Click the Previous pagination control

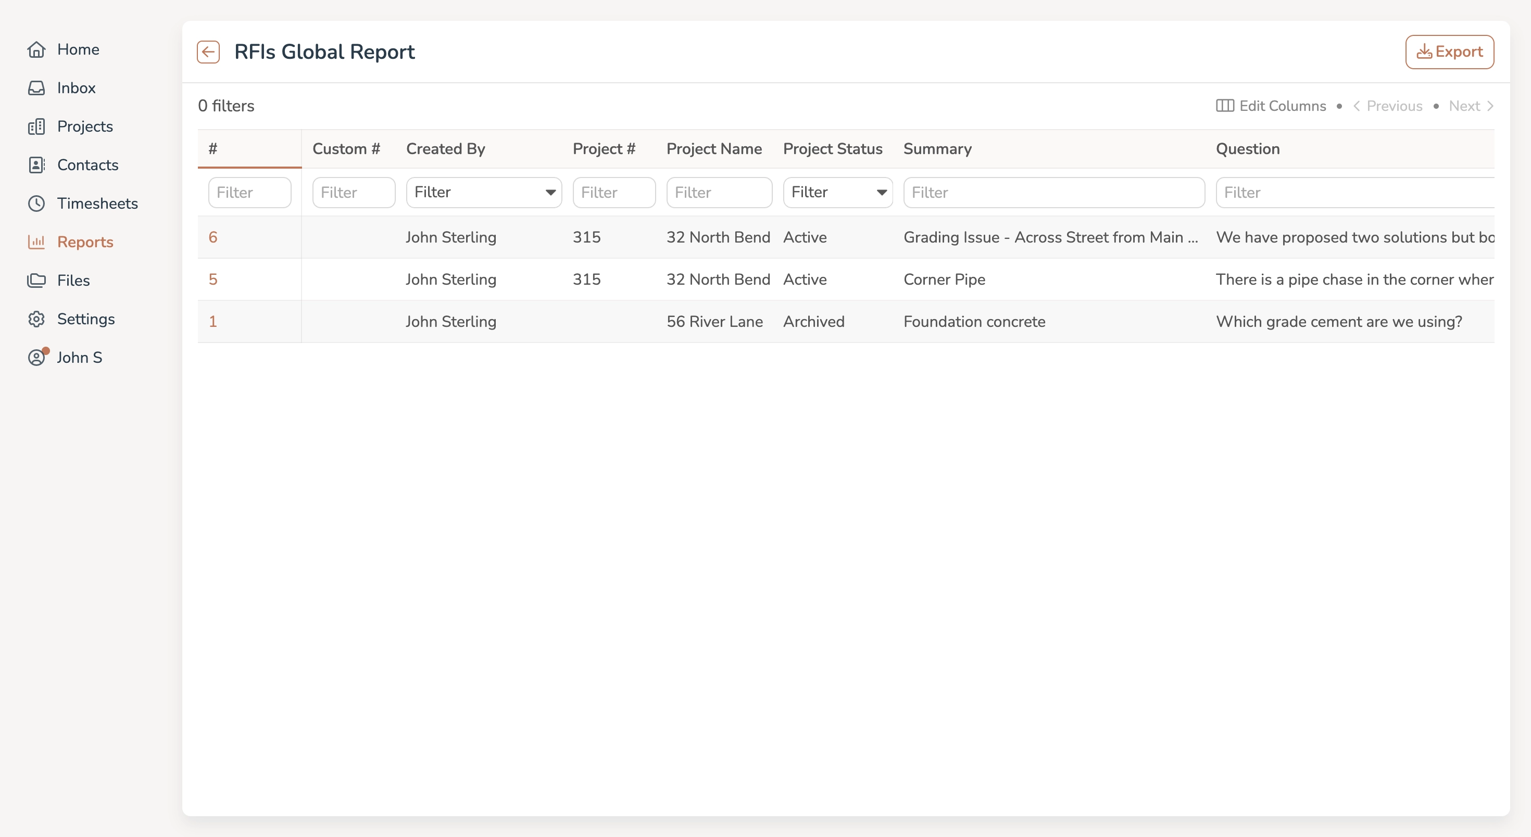(1394, 106)
